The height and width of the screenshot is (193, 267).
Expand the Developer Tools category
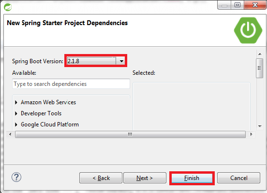coord(16,113)
